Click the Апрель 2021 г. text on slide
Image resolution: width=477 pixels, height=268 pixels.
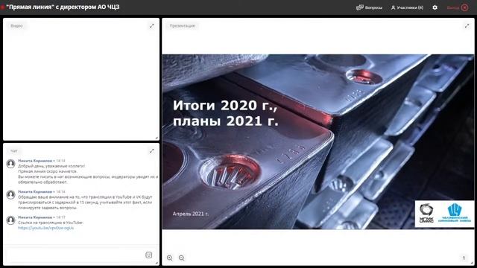tap(191, 214)
